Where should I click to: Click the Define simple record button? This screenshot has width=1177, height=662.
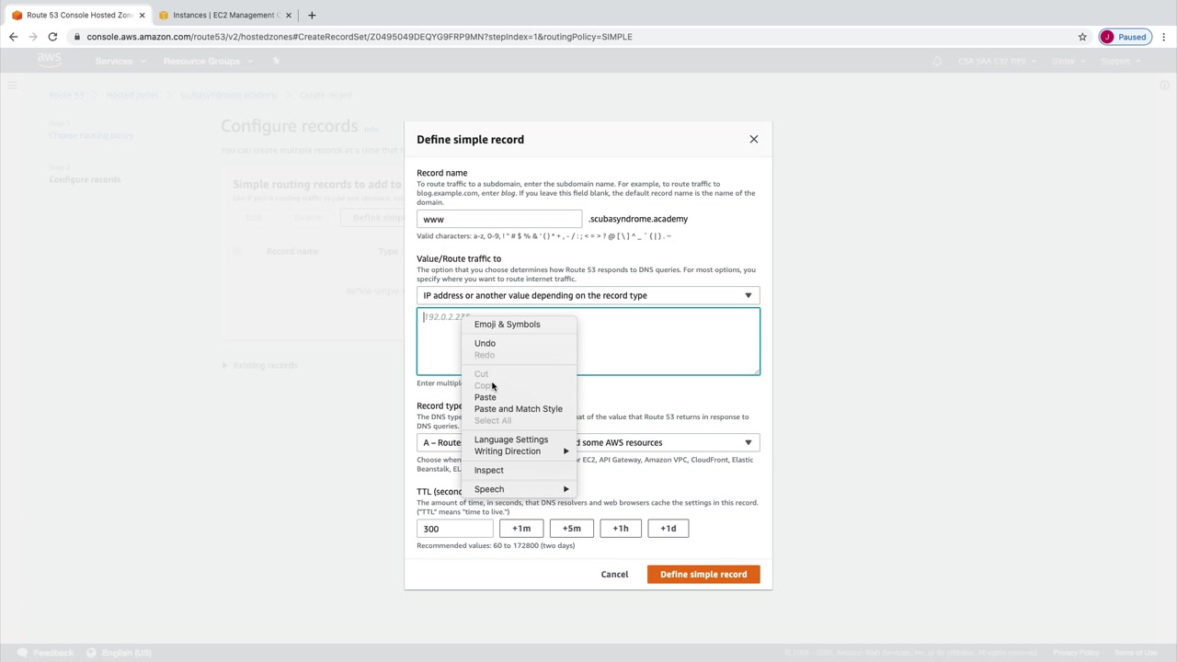(703, 575)
